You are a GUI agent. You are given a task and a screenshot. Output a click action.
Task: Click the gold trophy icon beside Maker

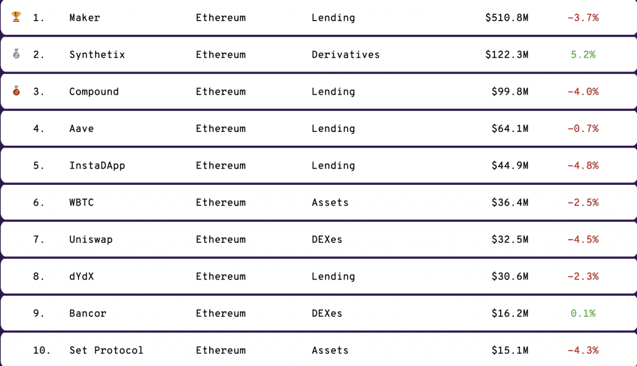tap(16, 17)
